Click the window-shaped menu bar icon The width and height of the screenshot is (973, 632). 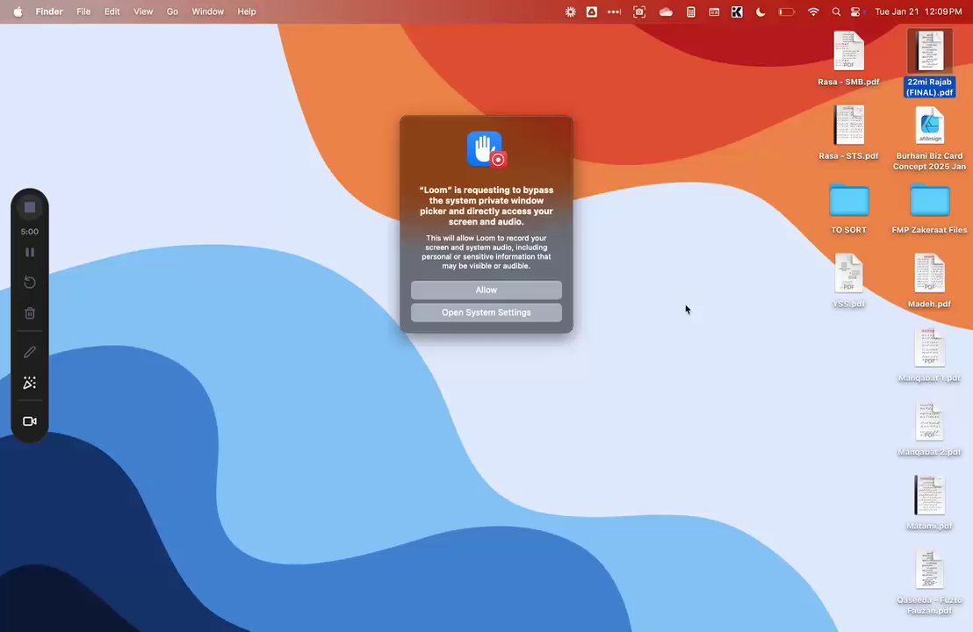pos(714,11)
